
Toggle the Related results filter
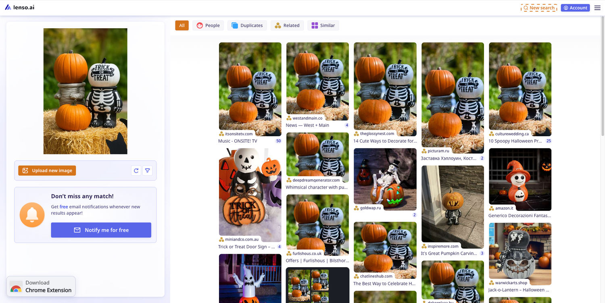coord(287,25)
